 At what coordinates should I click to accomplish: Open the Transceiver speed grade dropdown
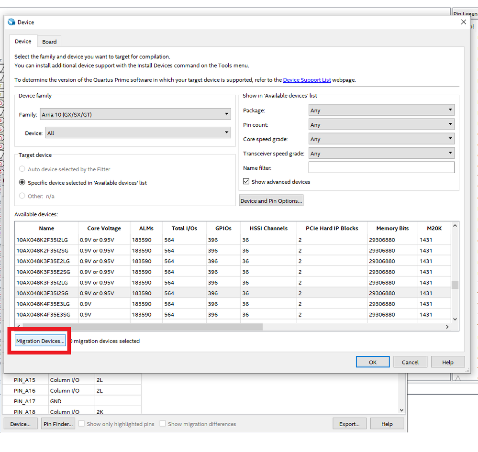click(381, 153)
